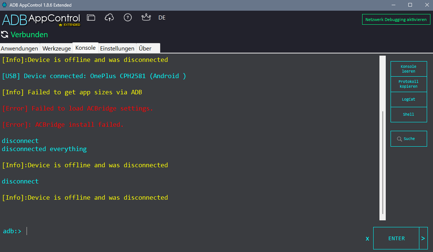This screenshot has height=252, width=433.
Task: Click Protokoll kopieren button
Action: (409, 84)
